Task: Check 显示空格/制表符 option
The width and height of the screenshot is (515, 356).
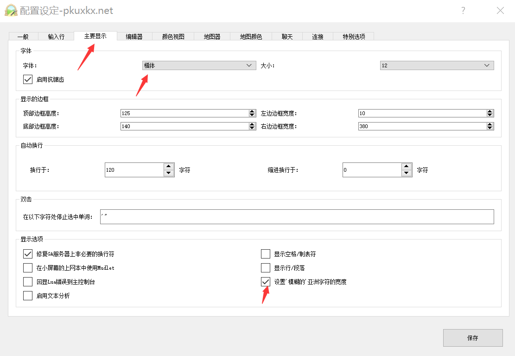Action: point(265,253)
